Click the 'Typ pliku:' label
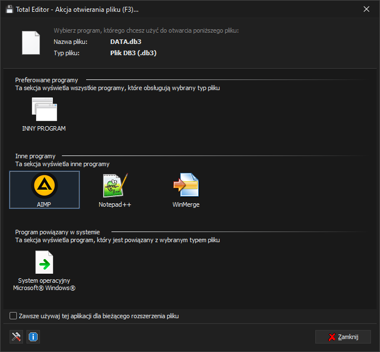This screenshot has width=380, height=352. click(x=66, y=53)
